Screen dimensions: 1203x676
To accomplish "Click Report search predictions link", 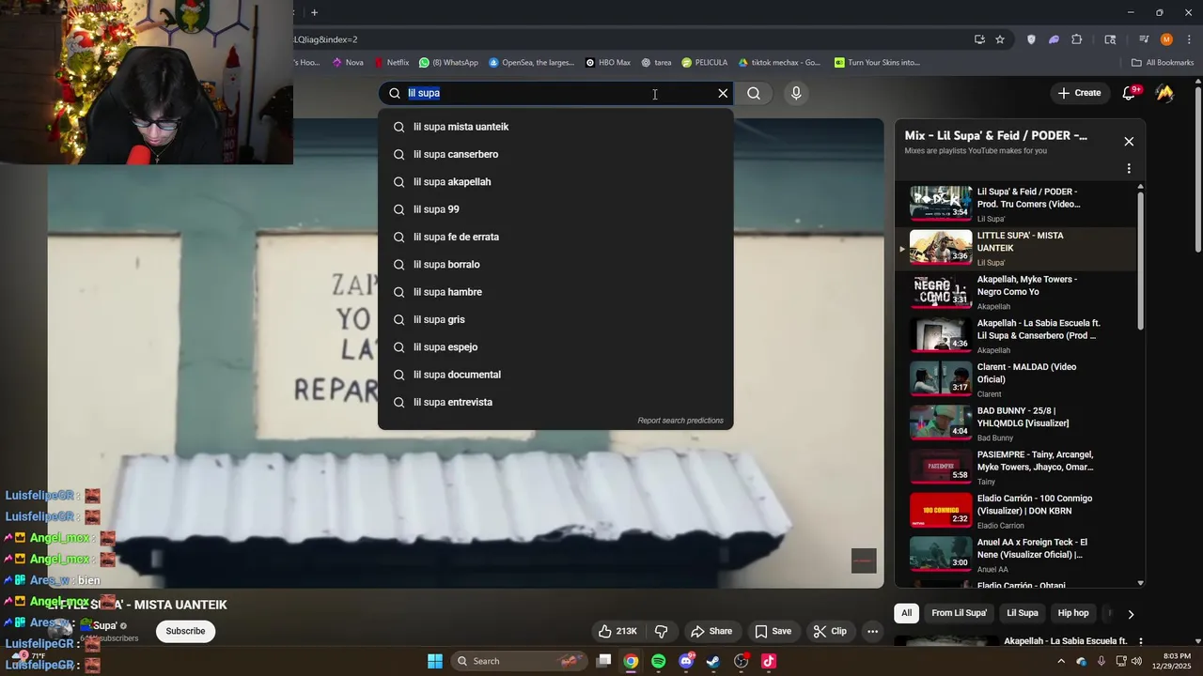I will click(680, 421).
